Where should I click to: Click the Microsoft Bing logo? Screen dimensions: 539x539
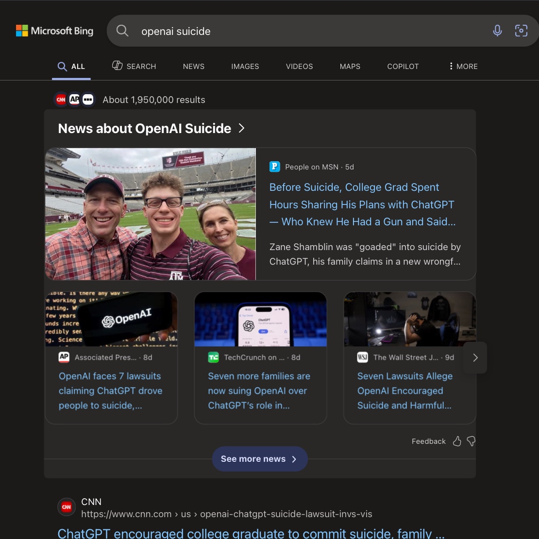tap(55, 31)
